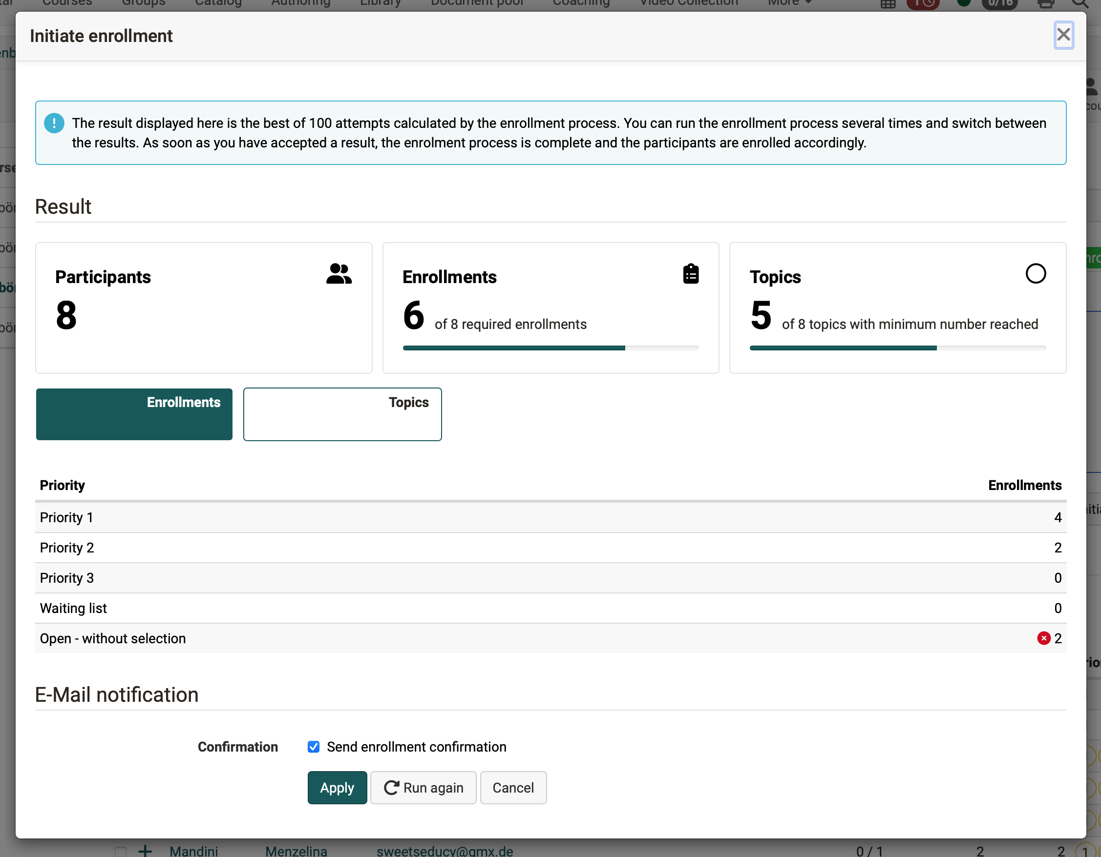Switch to the Topics tab
The width and height of the screenshot is (1101, 857).
(342, 413)
